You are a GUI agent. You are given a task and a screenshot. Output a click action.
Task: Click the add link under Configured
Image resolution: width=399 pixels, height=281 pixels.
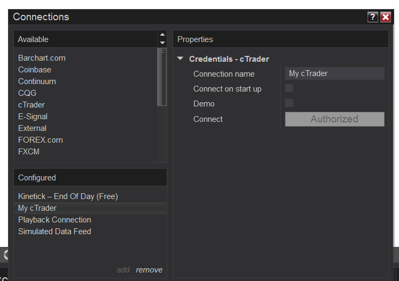(x=123, y=270)
